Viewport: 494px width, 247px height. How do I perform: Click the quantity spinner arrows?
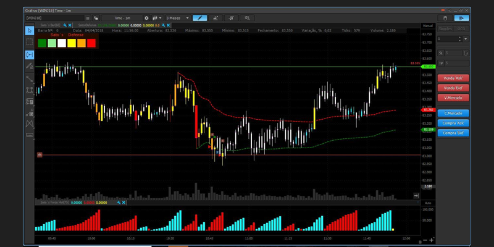pos(459,39)
